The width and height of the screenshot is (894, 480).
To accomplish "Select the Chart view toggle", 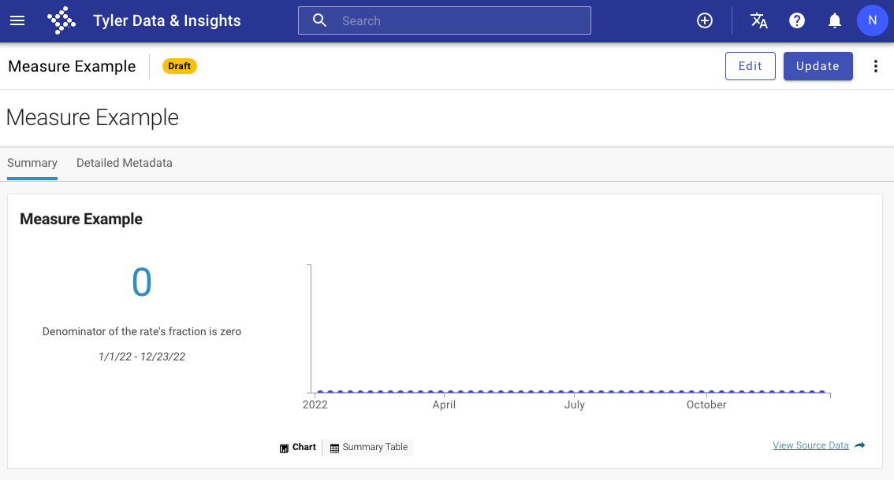I will point(298,448).
